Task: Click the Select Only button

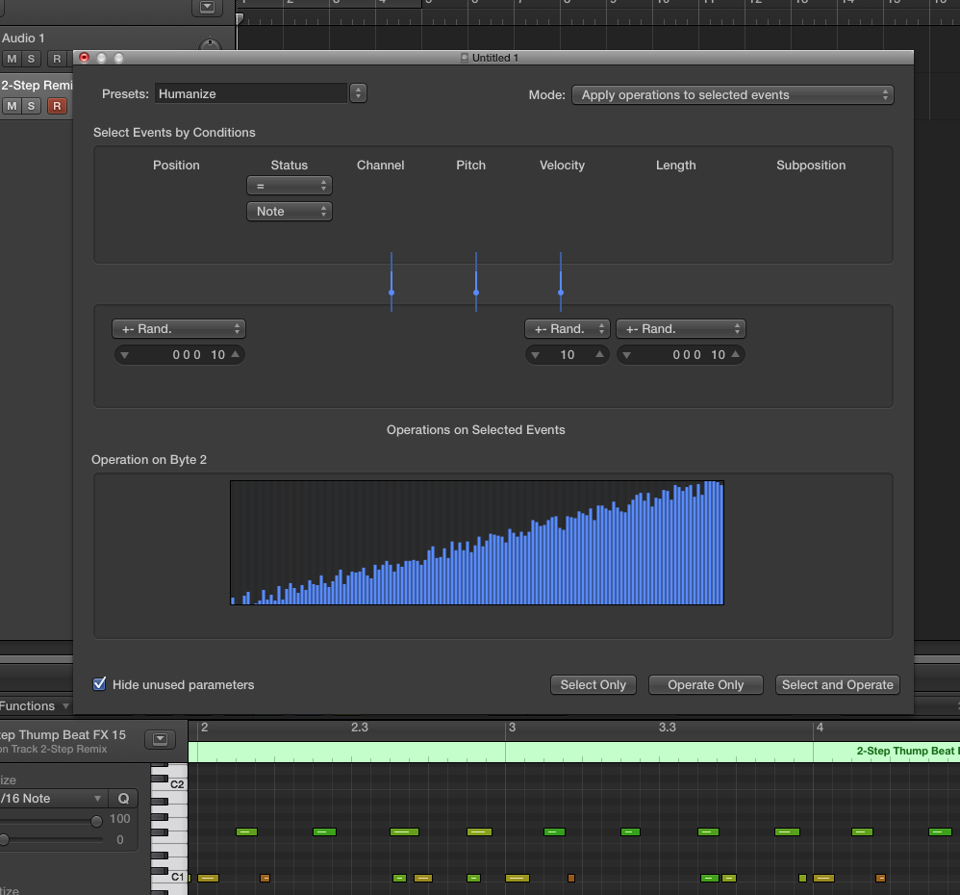Action: point(593,684)
